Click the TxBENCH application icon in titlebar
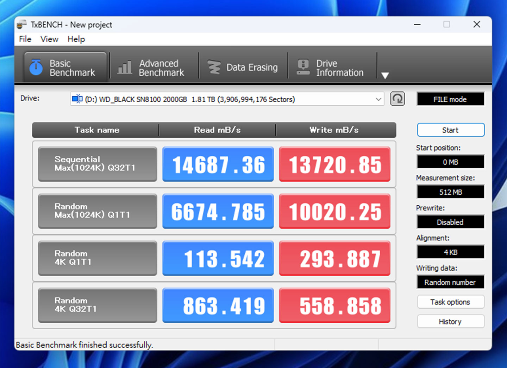507x368 pixels. 22,24
